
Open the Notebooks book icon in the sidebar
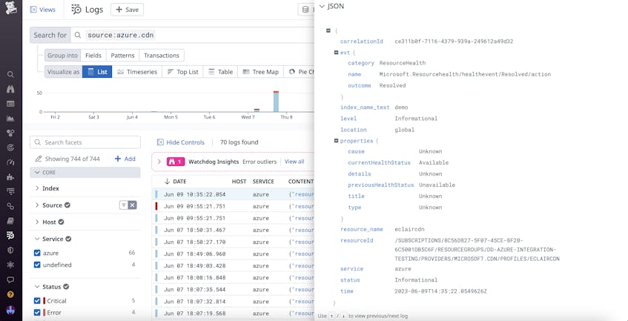[x=11, y=221]
